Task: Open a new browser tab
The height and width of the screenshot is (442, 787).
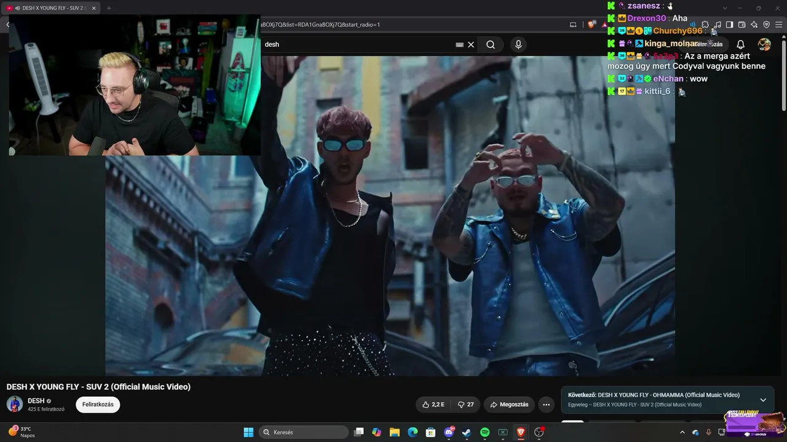Action: pos(109,8)
